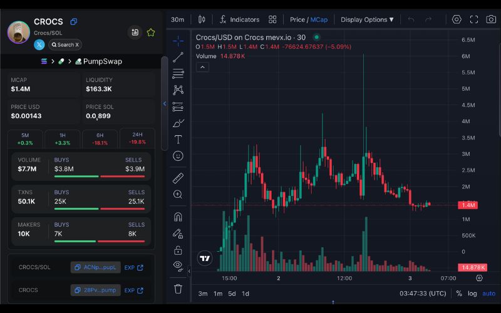The image size is (501, 313).
Task: Select the crosshair cursor tool
Action: 178,41
